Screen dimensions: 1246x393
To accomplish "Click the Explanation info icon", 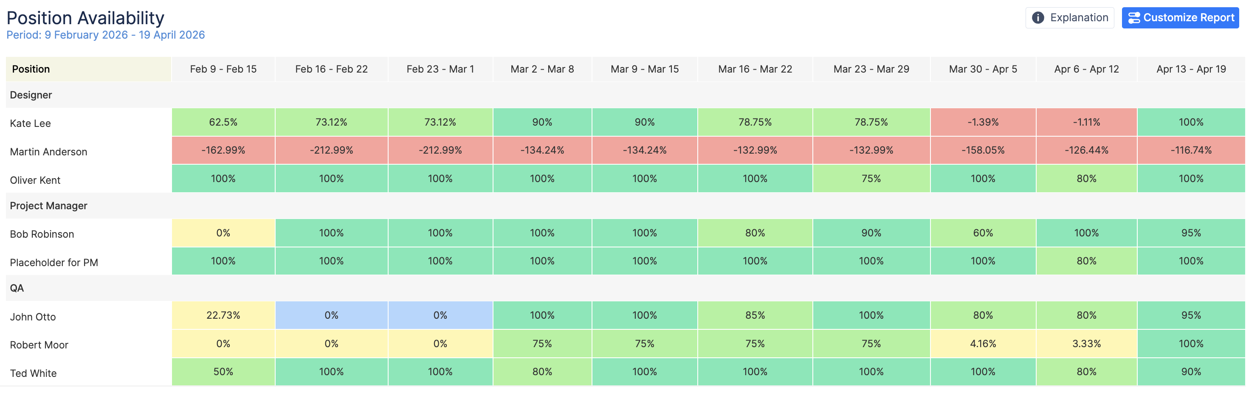I will pos(1037,18).
